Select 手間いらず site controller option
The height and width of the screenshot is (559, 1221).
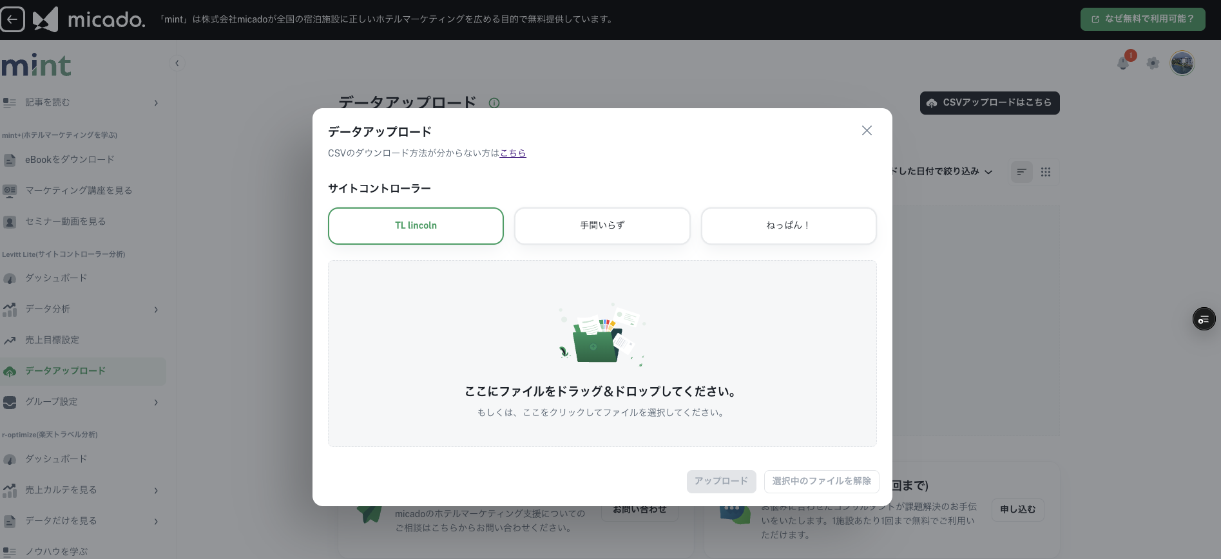click(x=602, y=226)
